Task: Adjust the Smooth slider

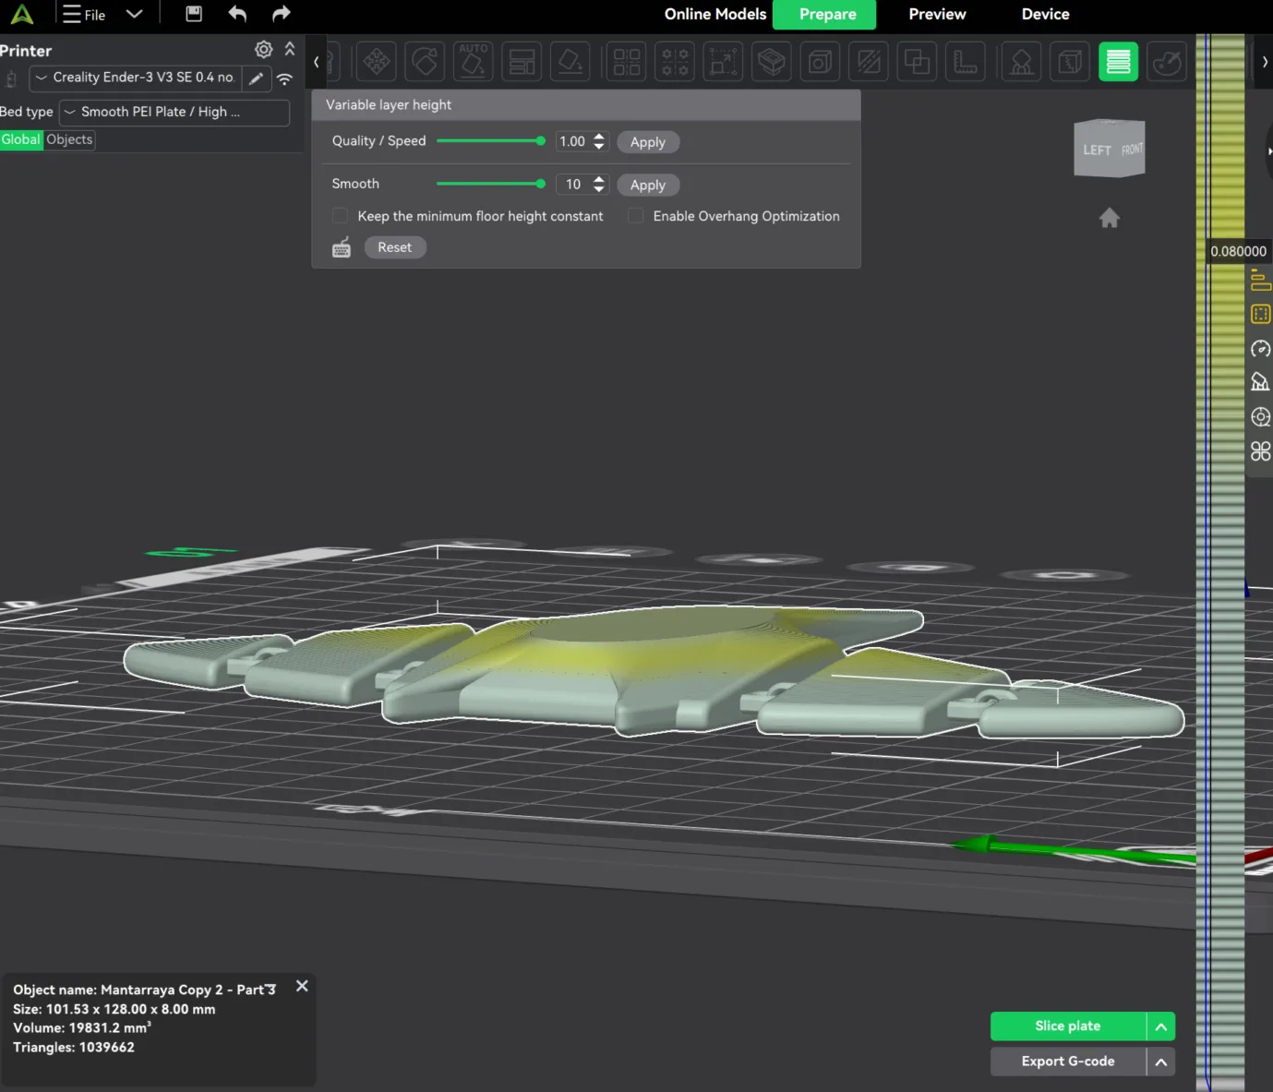Action: click(x=491, y=184)
